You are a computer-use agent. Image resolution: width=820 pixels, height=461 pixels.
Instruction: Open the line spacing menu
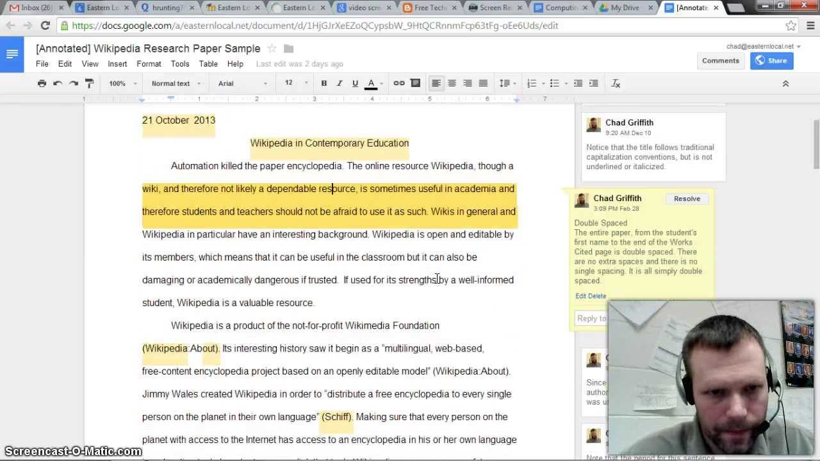[x=507, y=83]
